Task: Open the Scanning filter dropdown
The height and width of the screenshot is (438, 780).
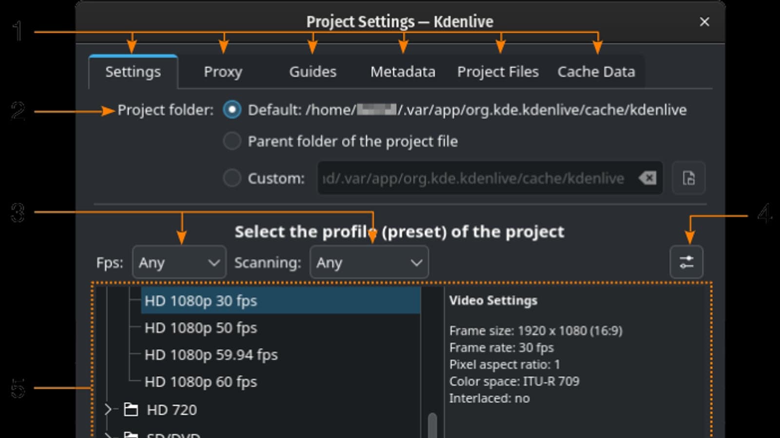Action: point(369,262)
